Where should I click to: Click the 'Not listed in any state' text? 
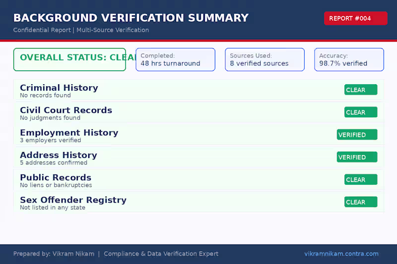[53, 208]
